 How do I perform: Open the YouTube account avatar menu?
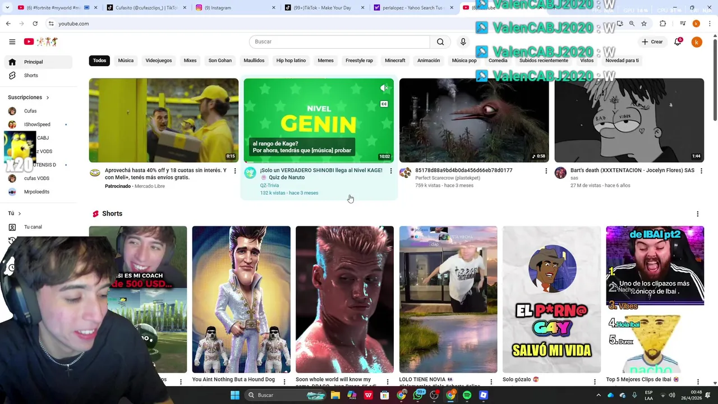pyautogui.click(x=697, y=42)
